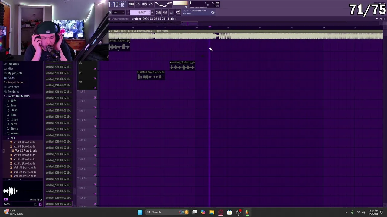Open the Risers subfolder
Image resolution: width=387 pixels, height=217 pixels.
click(x=14, y=129)
